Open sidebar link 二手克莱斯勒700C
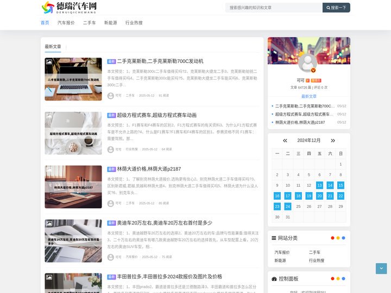391x293 pixels. (x=305, y=106)
